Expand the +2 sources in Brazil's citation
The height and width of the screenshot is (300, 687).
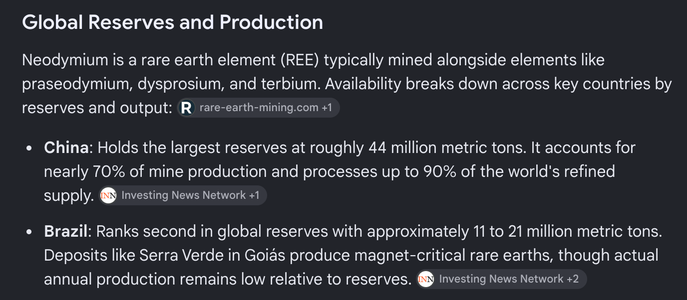click(573, 279)
